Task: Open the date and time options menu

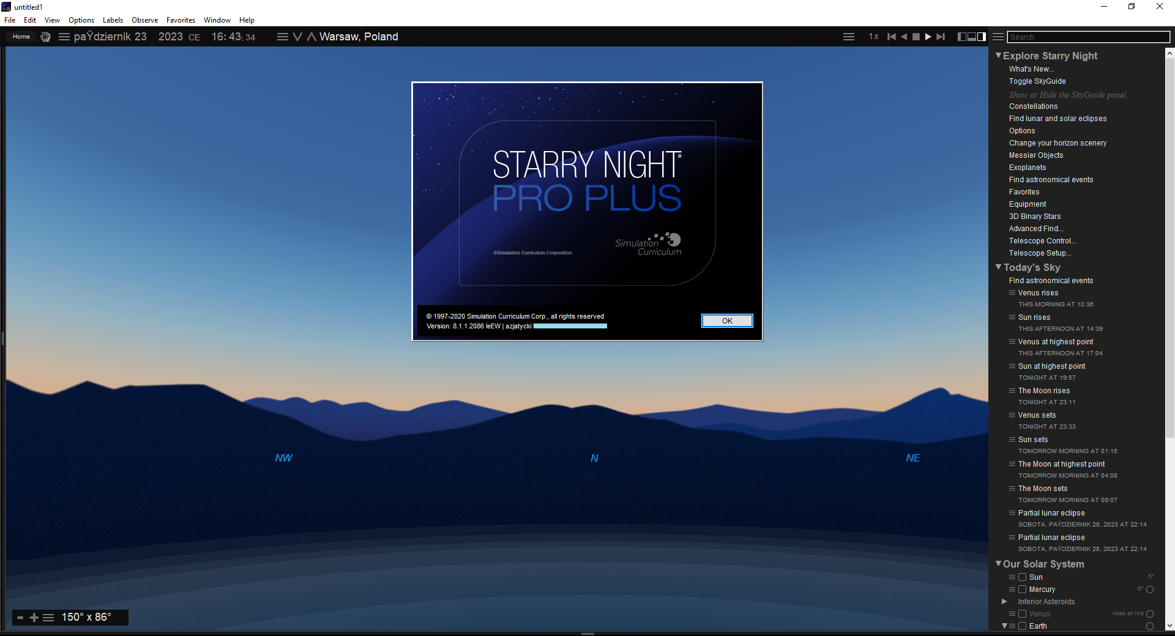Action: pyautogui.click(x=64, y=37)
